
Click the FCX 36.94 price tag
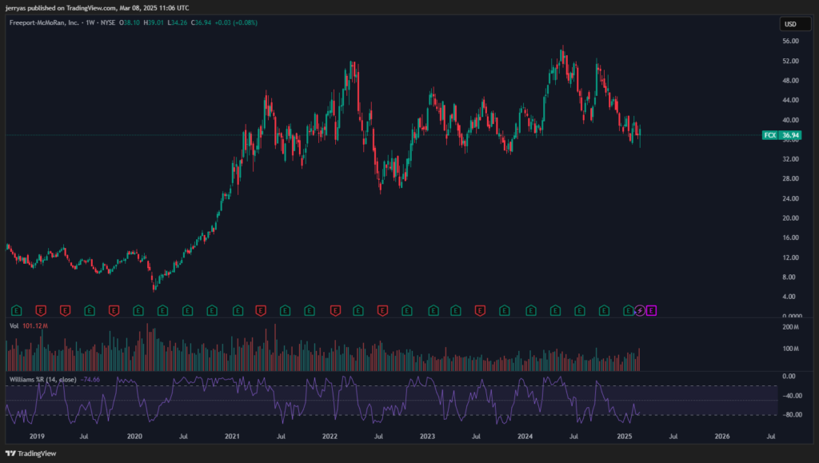pos(777,136)
